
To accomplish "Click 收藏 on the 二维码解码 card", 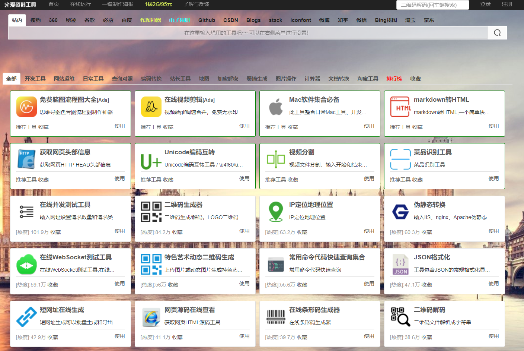I will coord(426,337).
